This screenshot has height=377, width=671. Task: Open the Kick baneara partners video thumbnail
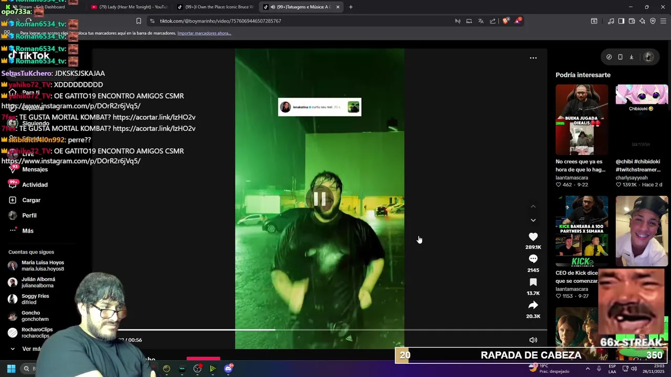pos(582,231)
